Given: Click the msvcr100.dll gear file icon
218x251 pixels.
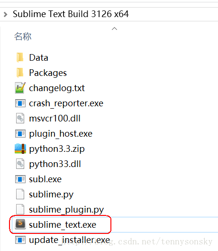Looking at the screenshot, I should pos(20,118).
